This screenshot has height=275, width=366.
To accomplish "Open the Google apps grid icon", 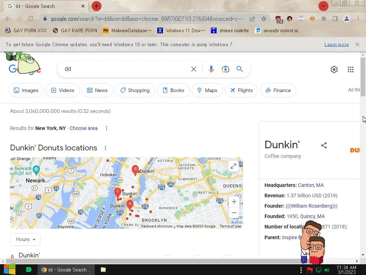I will [350, 69].
